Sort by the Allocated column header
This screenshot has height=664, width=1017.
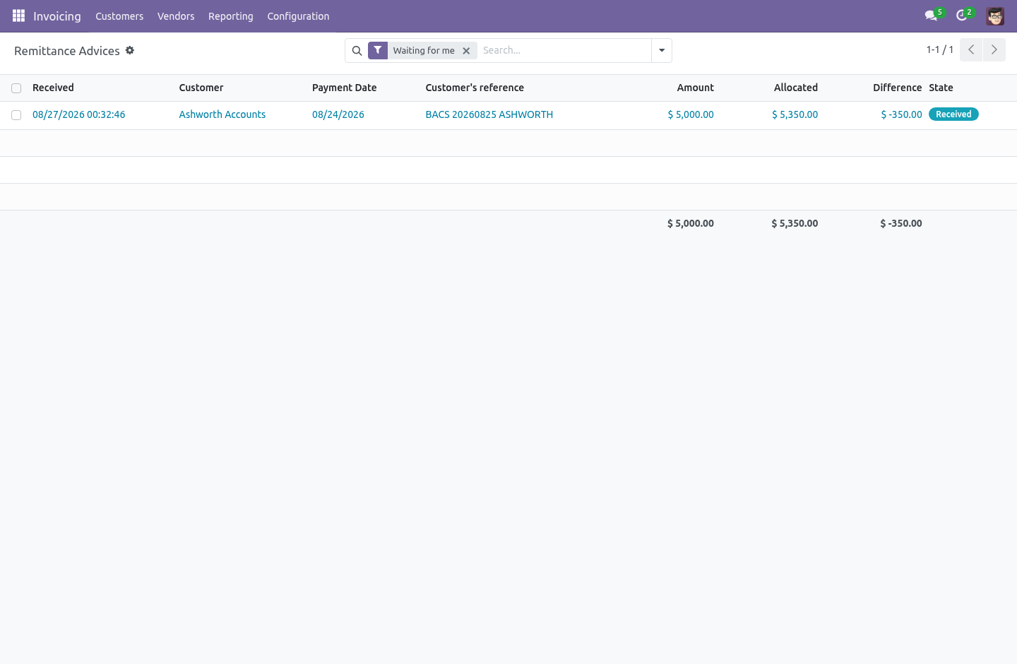[796, 88]
